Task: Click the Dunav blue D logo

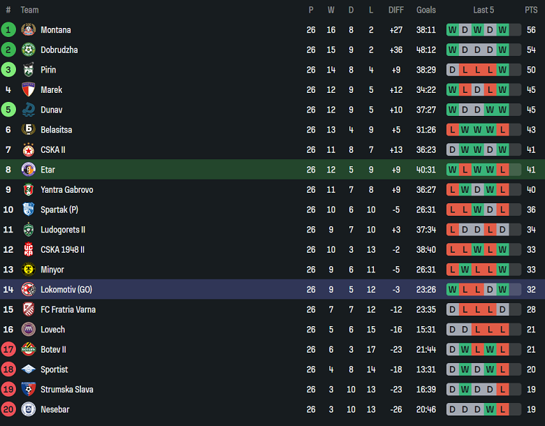Action: [x=29, y=110]
